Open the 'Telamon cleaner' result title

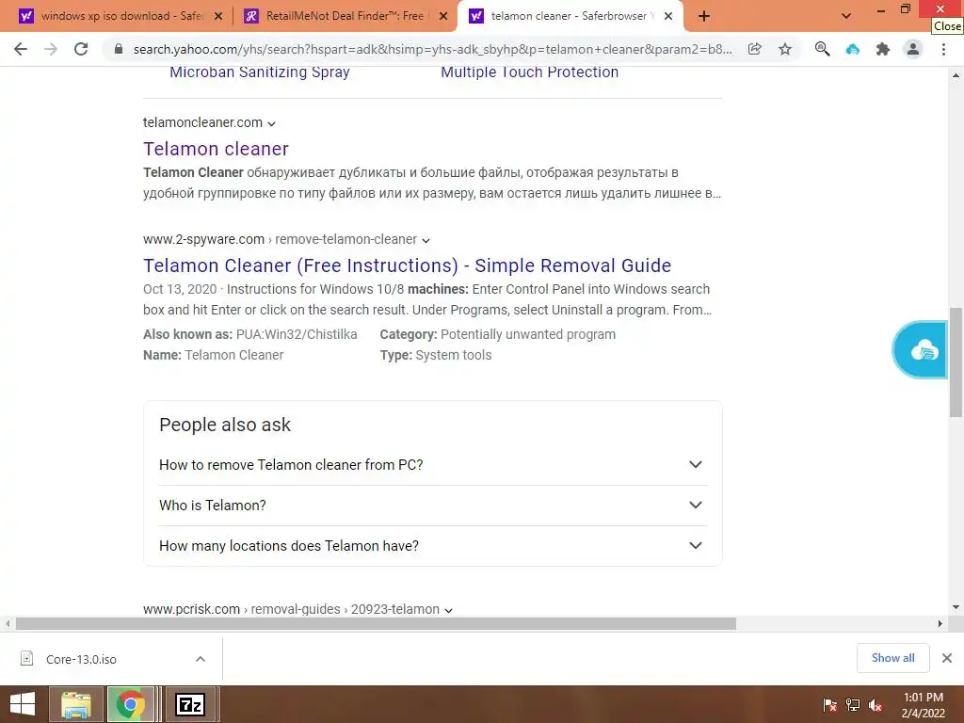[216, 149]
